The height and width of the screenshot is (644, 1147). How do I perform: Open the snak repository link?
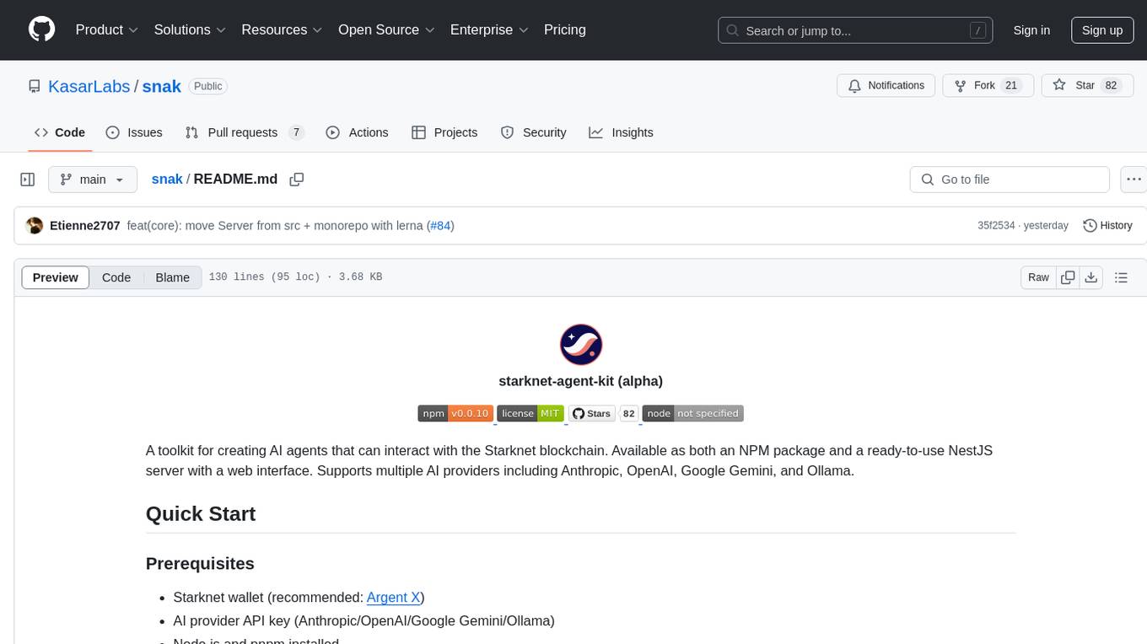pyautogui.click(x=162, y=86)
